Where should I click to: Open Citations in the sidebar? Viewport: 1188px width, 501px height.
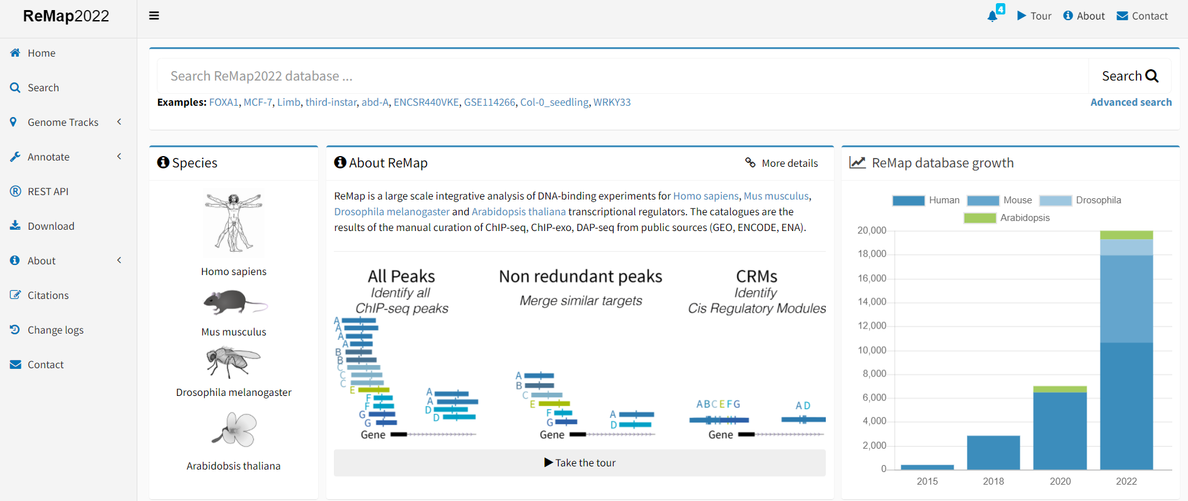48,296
